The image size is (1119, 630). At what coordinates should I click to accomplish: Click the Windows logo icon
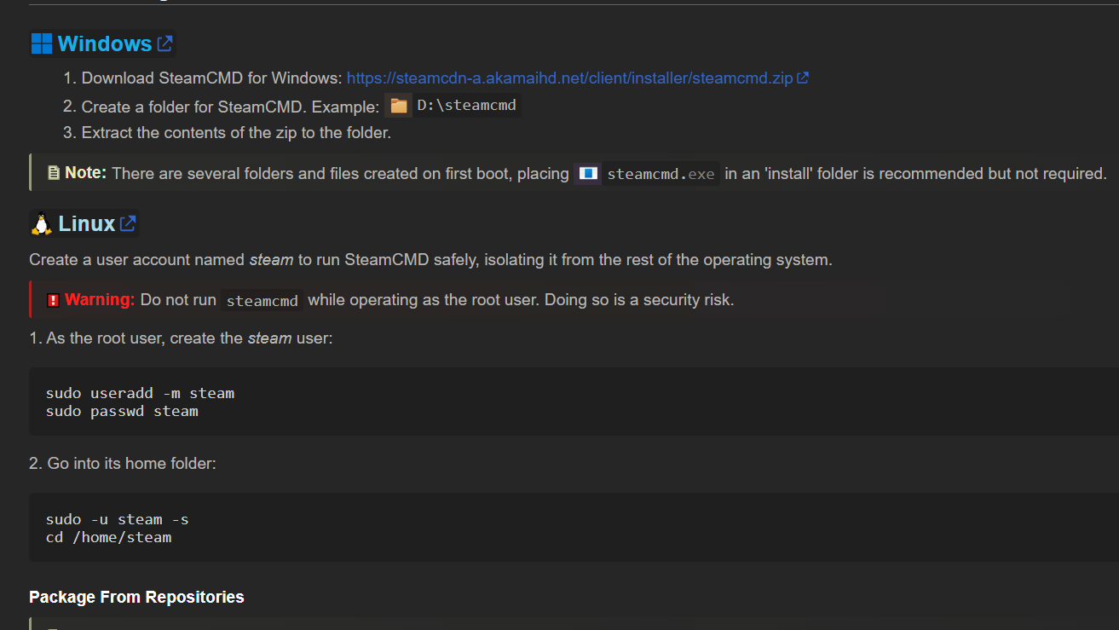click(x=42, y=43)
